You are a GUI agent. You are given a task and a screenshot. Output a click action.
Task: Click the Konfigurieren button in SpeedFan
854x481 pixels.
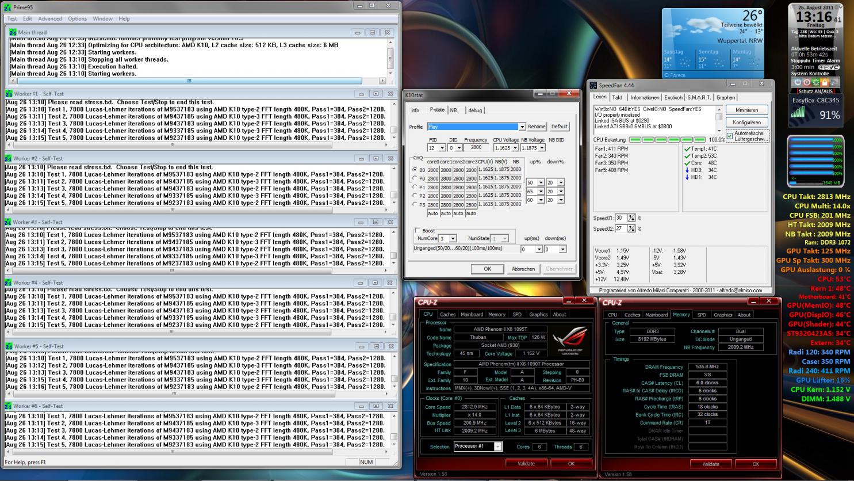746,122
